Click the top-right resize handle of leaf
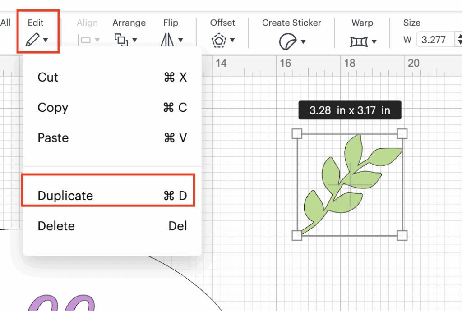This screenshot has width=462, height=311. click(402, 133)
